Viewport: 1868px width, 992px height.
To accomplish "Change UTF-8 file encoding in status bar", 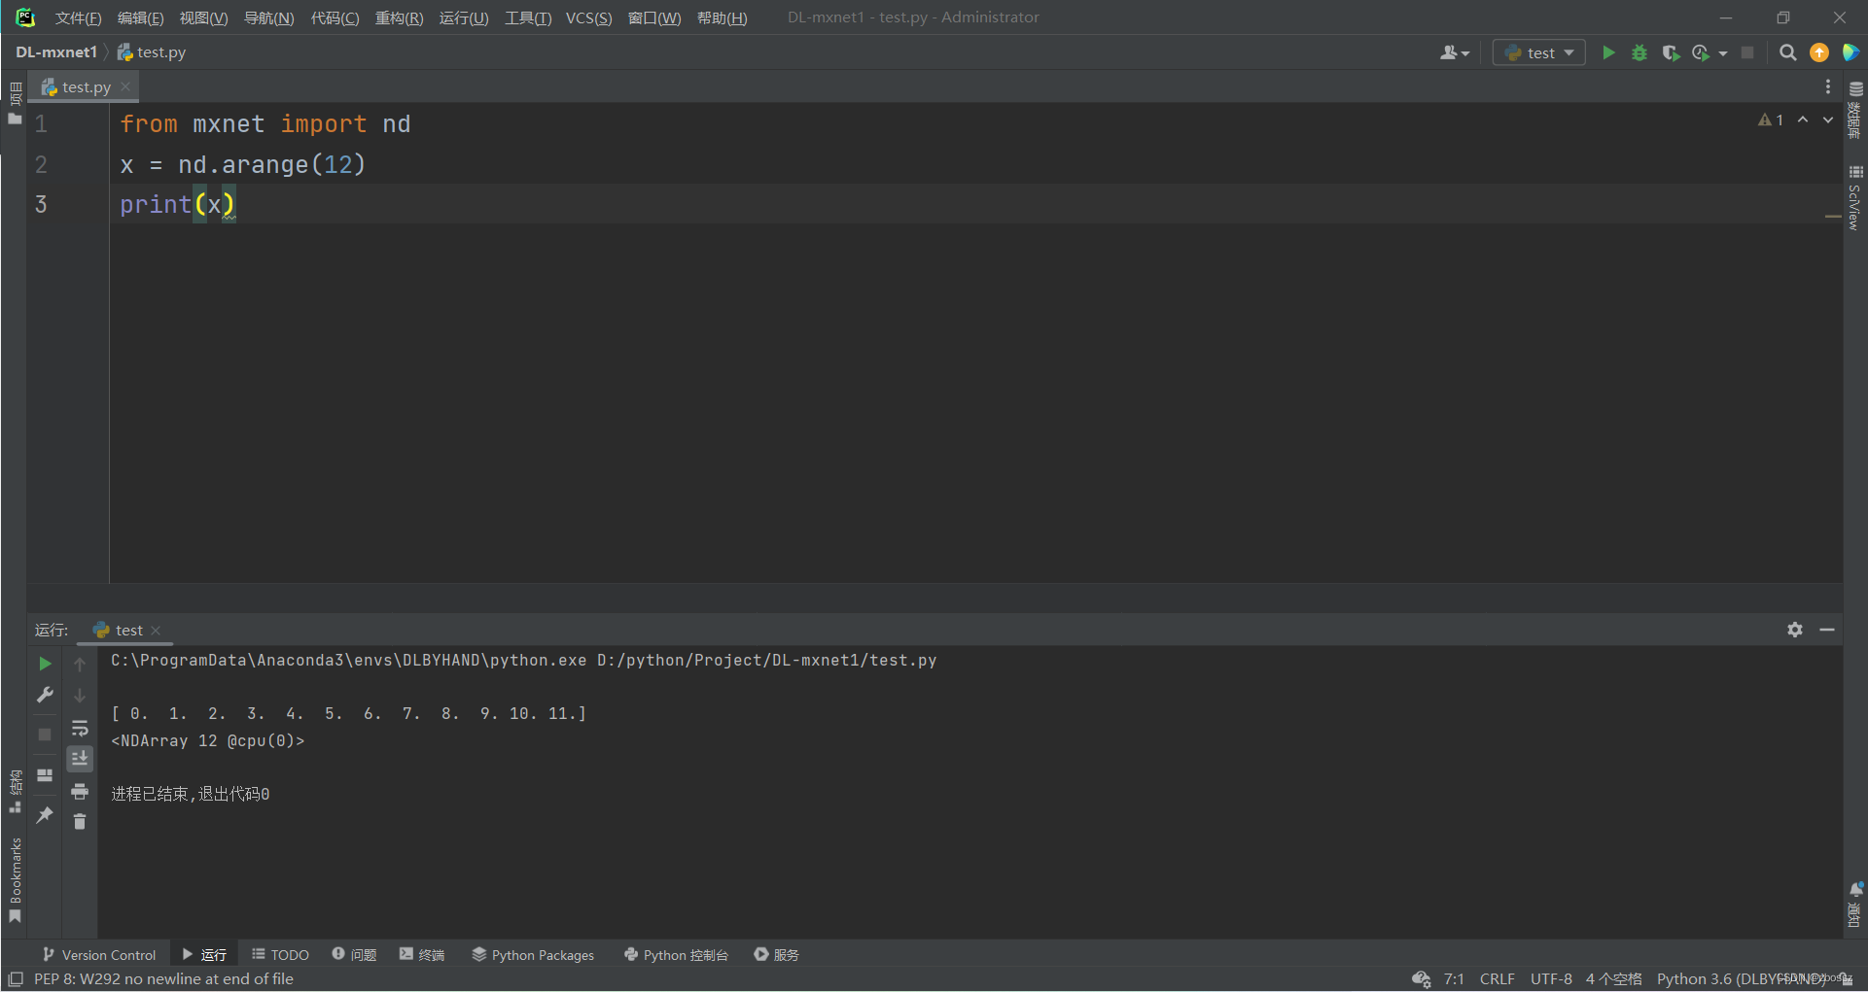I will (x=1551, y=979).
